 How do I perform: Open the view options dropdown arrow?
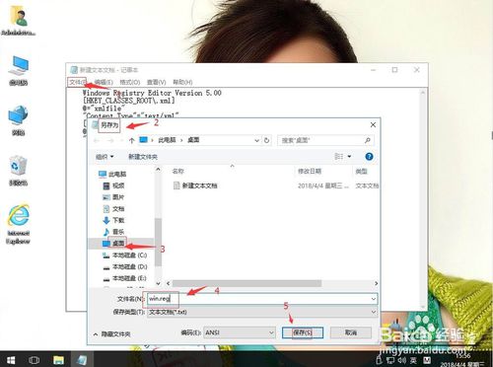tap(349, 157)
